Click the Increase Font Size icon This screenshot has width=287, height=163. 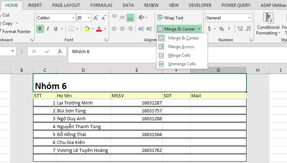click(96, 18)
